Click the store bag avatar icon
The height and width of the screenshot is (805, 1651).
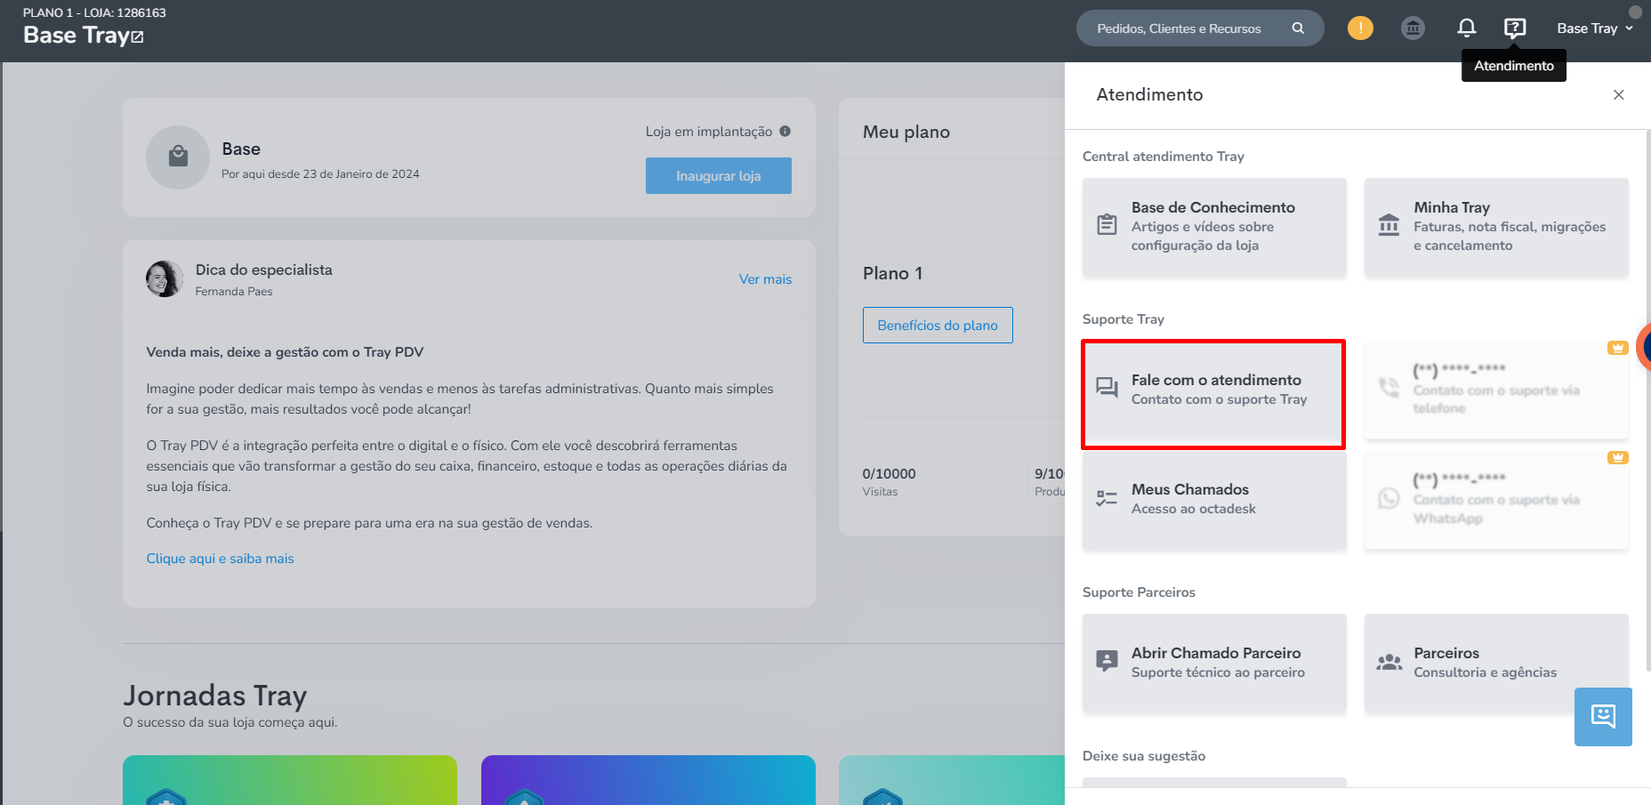(x=178, y=157)
